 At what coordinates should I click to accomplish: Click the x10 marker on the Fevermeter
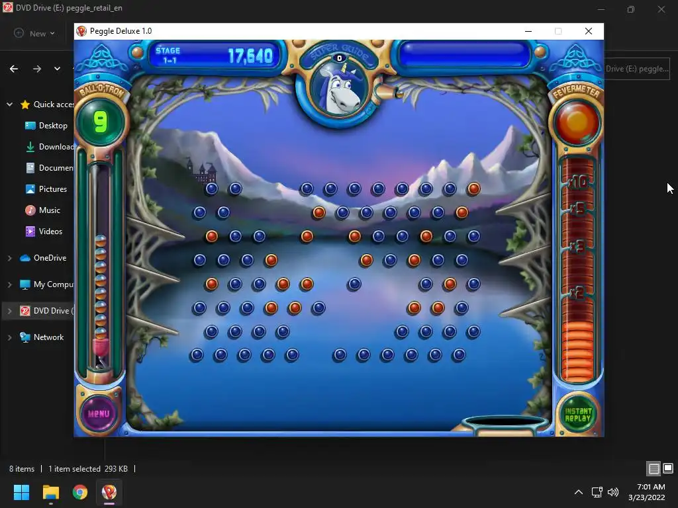pyautogui.click(x=577, y=182)
